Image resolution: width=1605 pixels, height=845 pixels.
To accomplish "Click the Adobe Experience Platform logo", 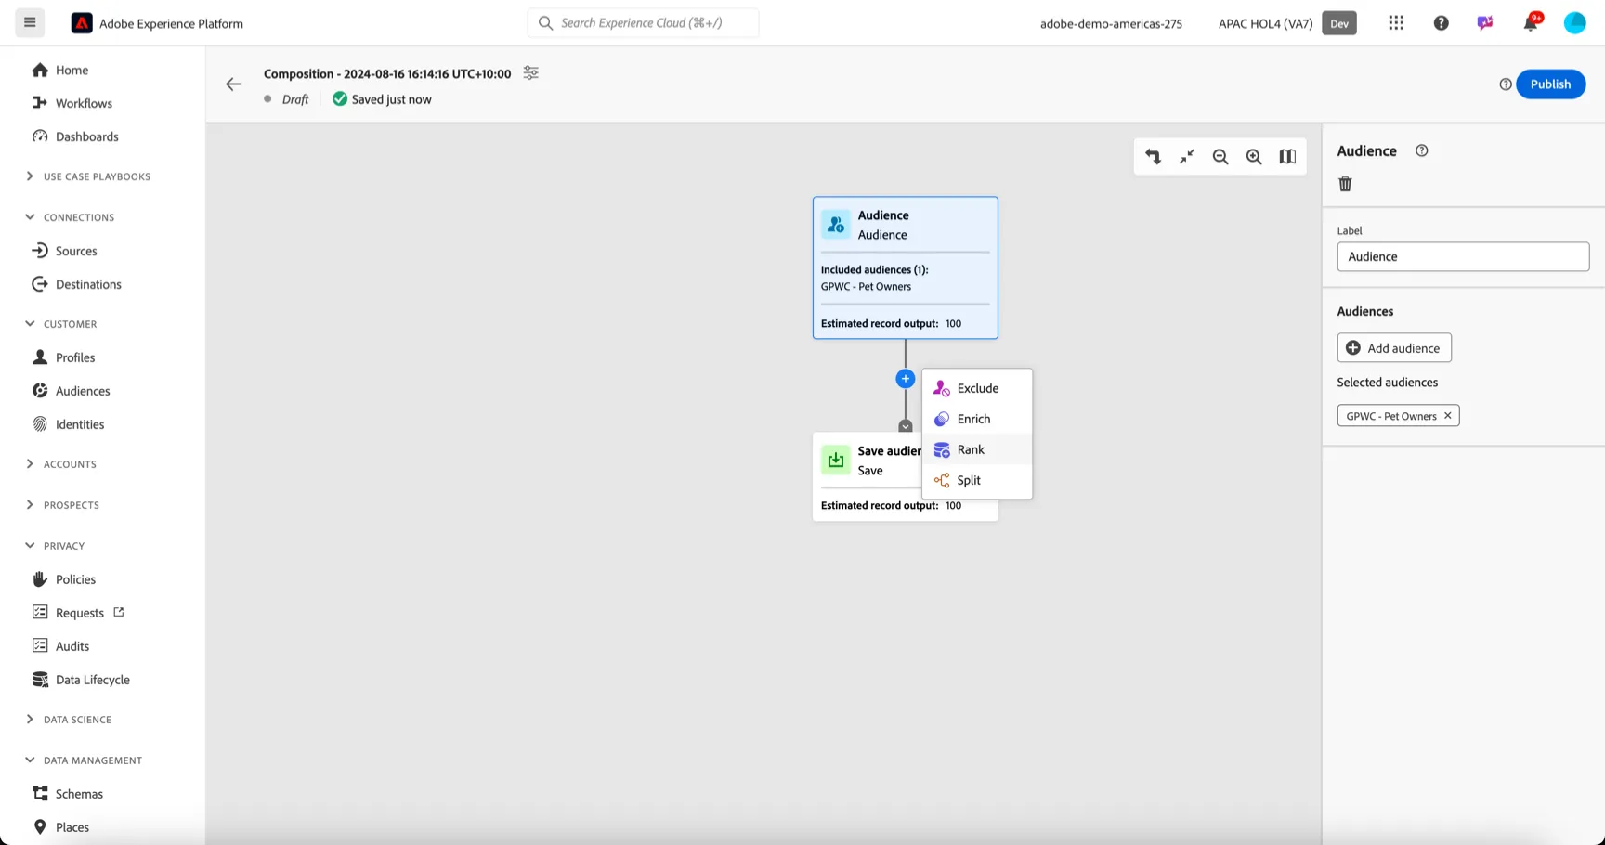I will [x=82, y=23].
